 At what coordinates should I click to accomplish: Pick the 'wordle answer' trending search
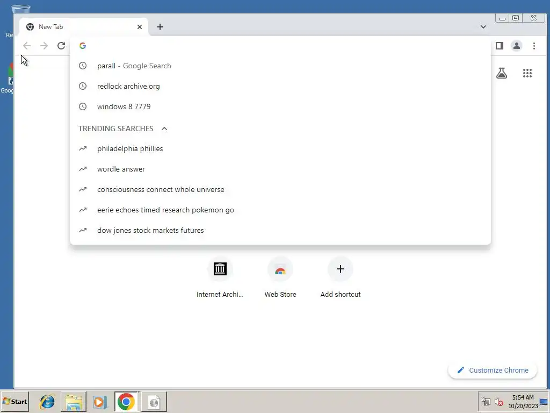pyautogui.click(x=280, y=169)
